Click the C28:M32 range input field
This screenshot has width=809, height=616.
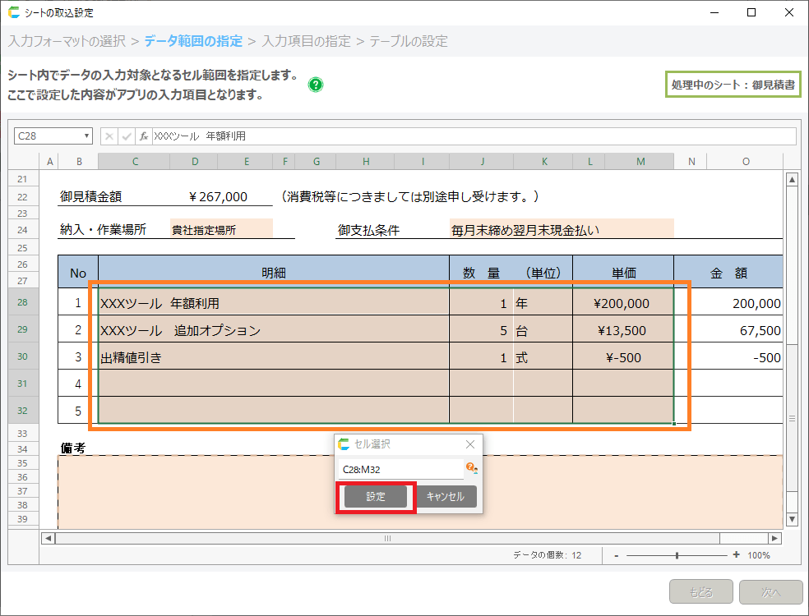click(x=400, y=469)
